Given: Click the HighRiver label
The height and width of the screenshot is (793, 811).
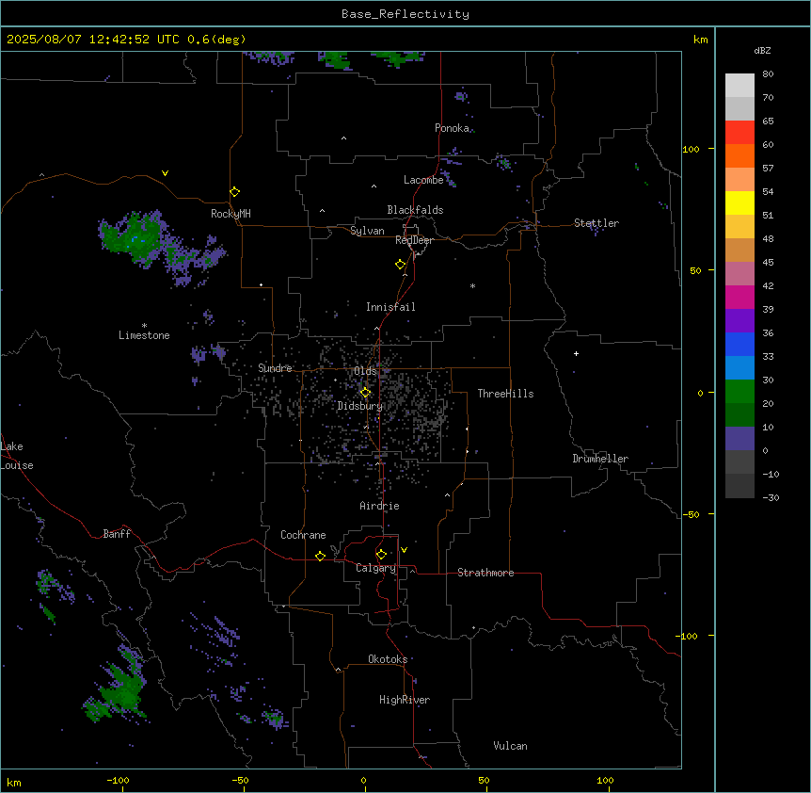Looking at the screenshot, I should pyautogui.click(x=405, y=700).
